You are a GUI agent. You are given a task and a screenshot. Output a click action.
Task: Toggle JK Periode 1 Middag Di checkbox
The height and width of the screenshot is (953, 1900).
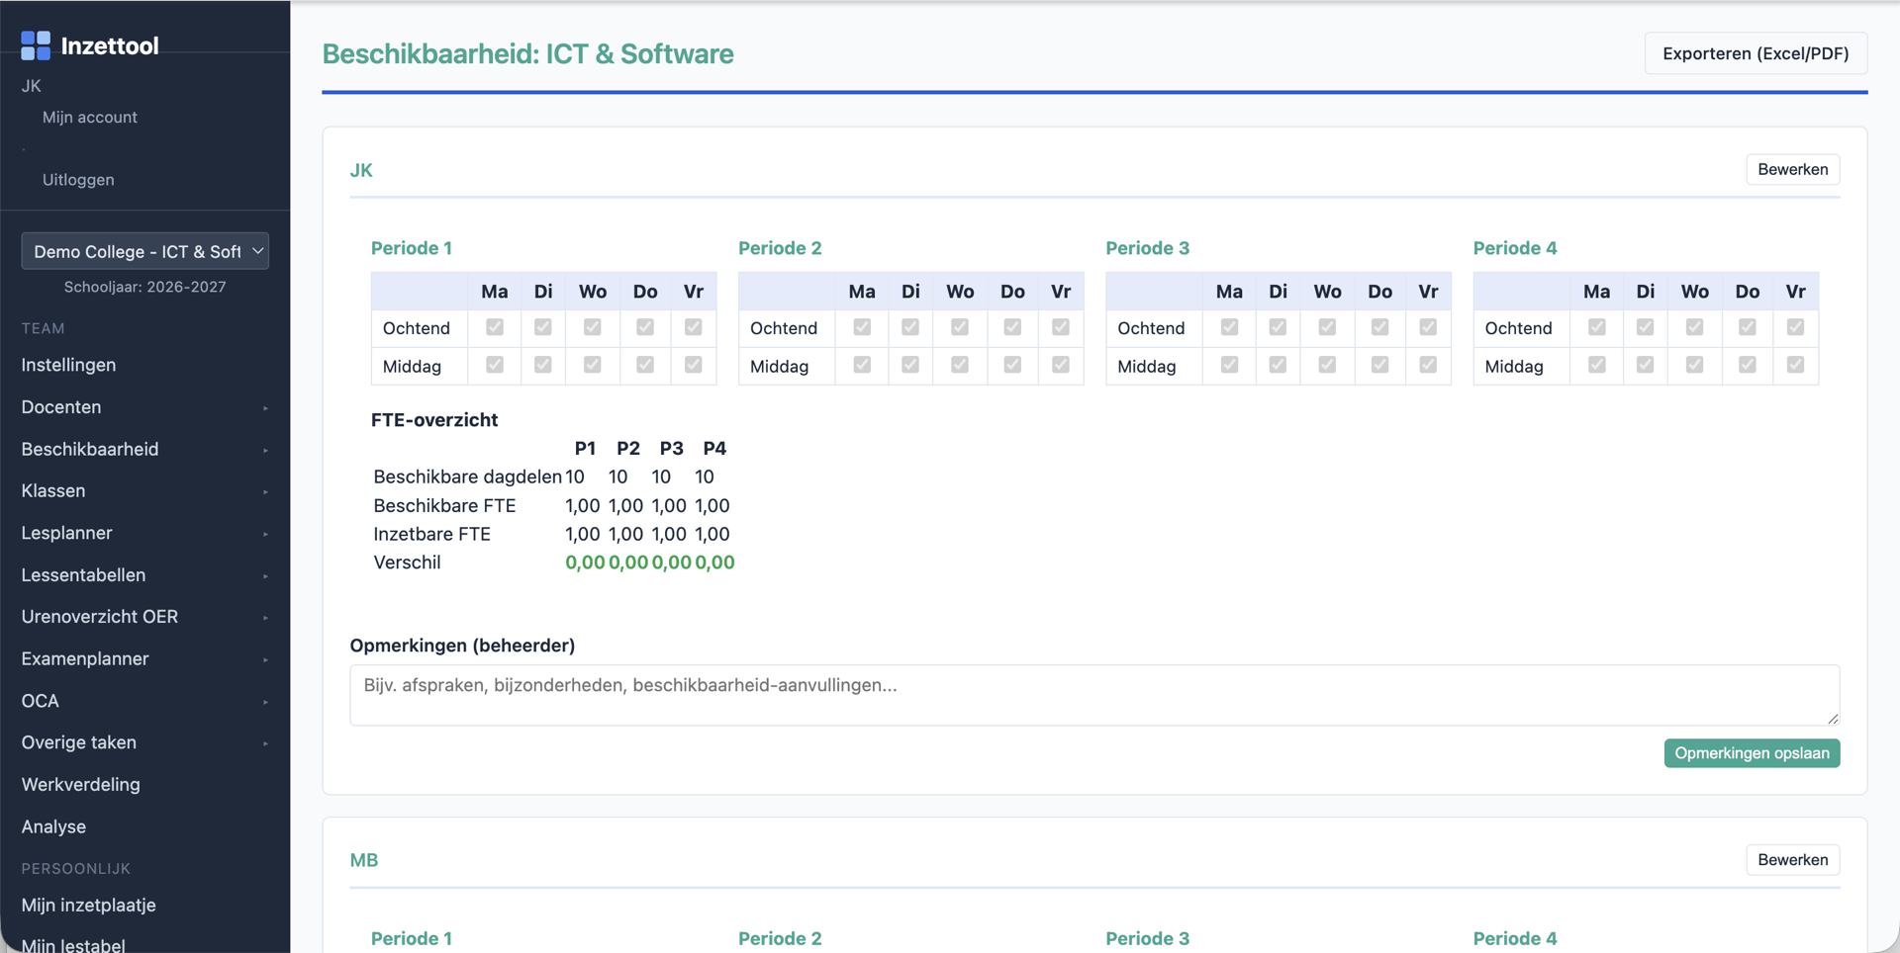(543, 365)
